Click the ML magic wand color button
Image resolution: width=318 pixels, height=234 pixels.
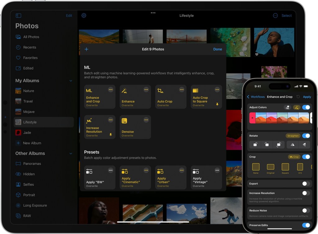pos(297,107)
